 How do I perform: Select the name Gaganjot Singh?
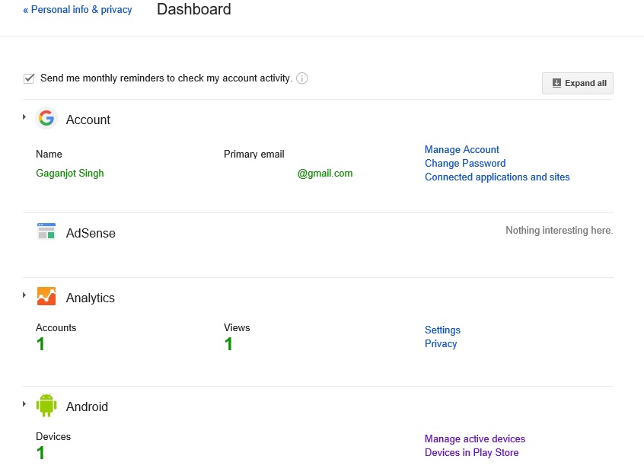pos(70,174)
